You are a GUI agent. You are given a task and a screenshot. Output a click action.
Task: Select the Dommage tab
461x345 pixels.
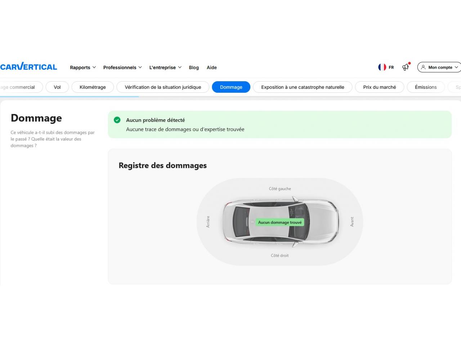(231, 87)
